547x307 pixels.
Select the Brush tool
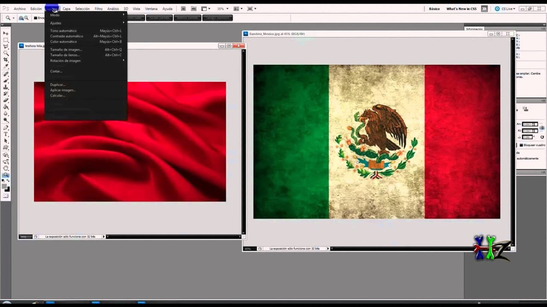pos(6,80)
